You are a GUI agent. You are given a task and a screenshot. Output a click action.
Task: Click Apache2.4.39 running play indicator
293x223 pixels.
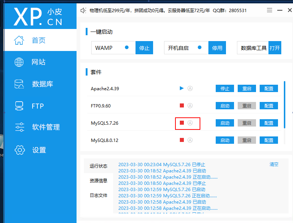click(x=182, y=88)
